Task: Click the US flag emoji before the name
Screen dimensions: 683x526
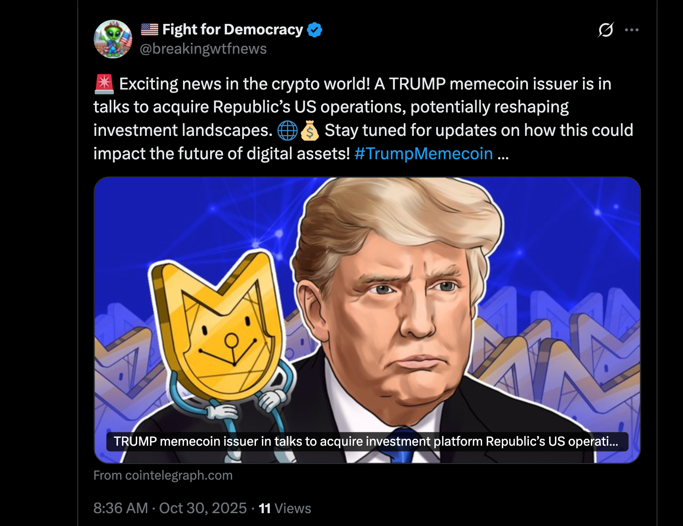Action: point(150,29)
